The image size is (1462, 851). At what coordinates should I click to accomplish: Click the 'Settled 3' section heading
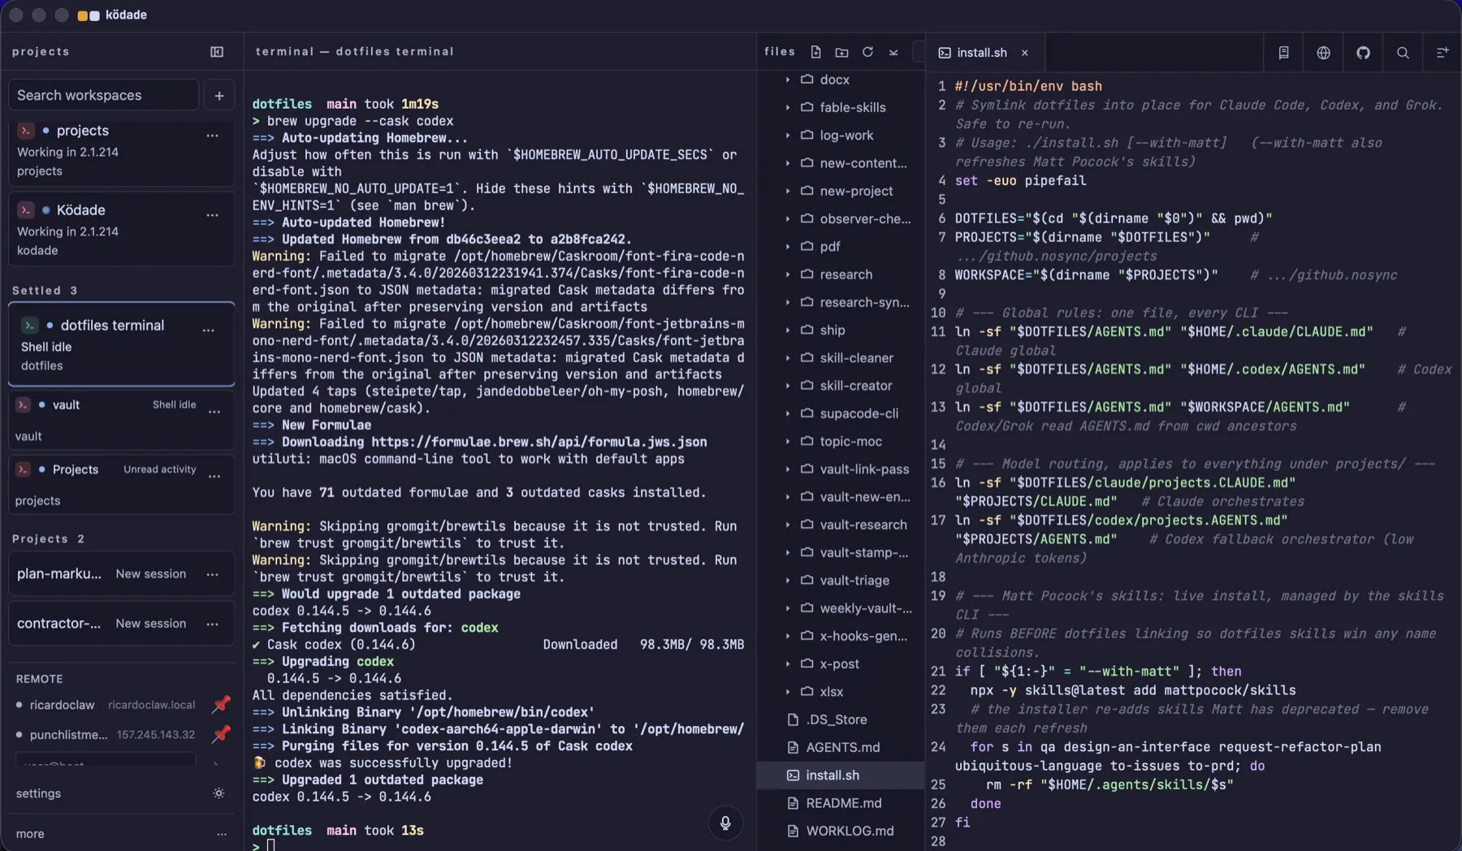point(45,291)
